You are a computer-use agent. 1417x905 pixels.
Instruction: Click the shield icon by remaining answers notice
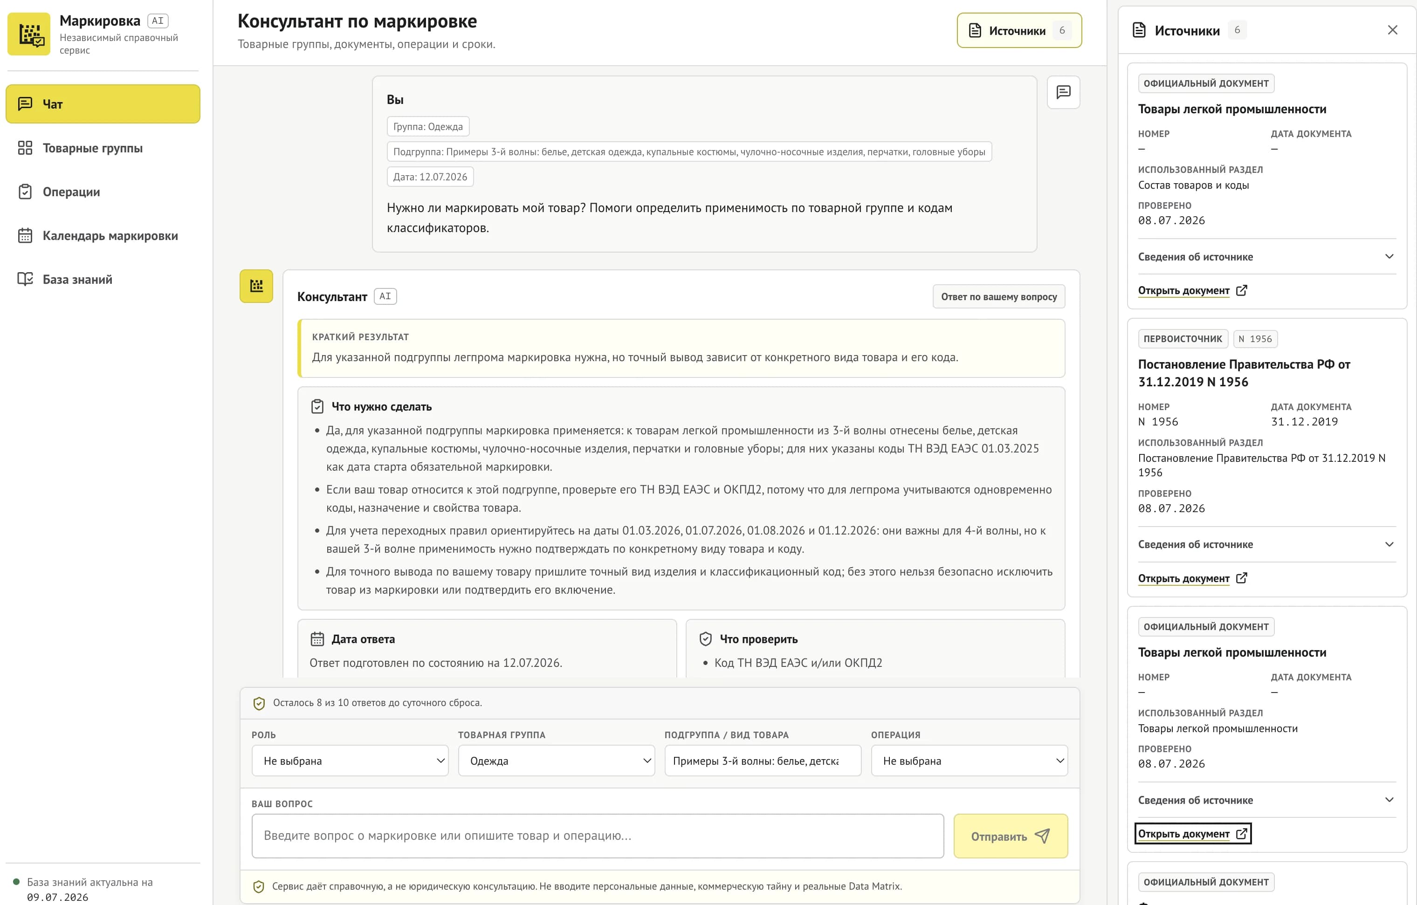(259, 703)
